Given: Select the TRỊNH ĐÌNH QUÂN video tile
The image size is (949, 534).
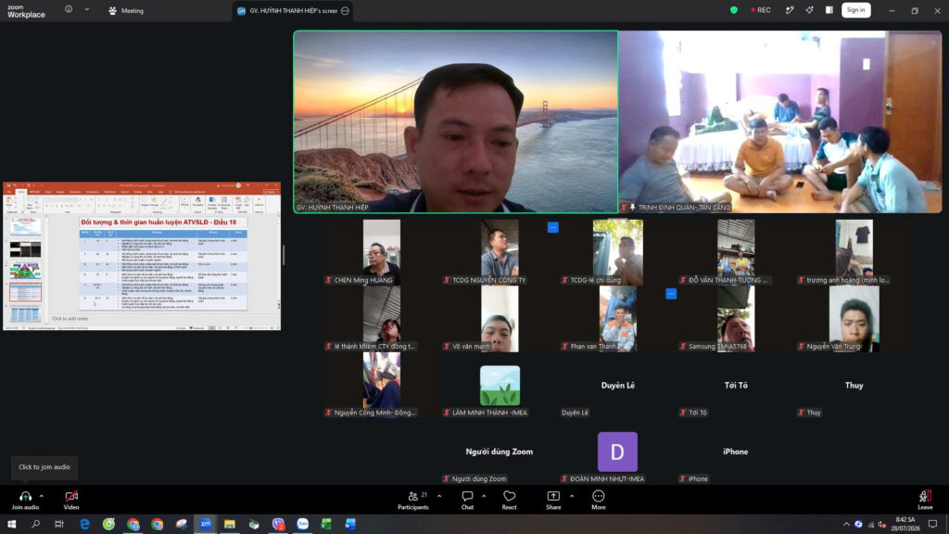Looking at the screenshot, I should coord(780,121).
